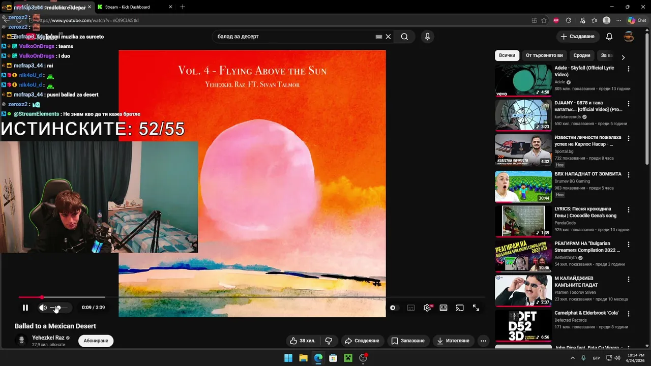Open split screen icon in address bar
The image size is (651, 366).
[534, 20]
